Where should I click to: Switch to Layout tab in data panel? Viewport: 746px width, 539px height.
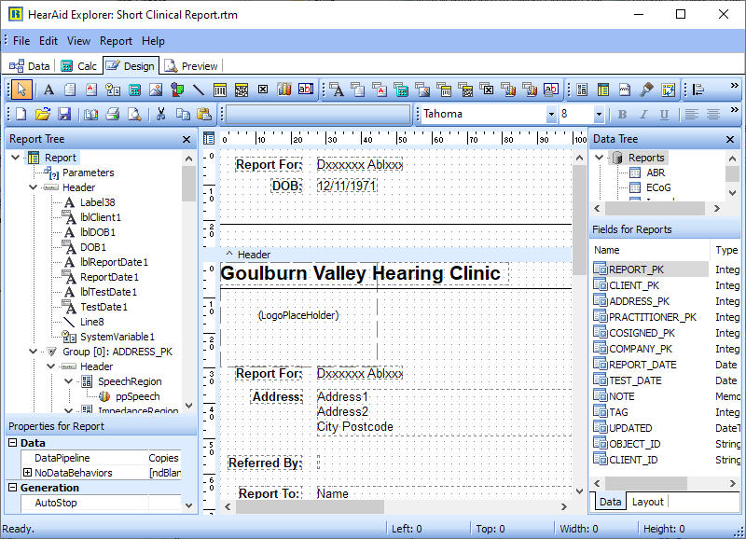click(647, 502)
